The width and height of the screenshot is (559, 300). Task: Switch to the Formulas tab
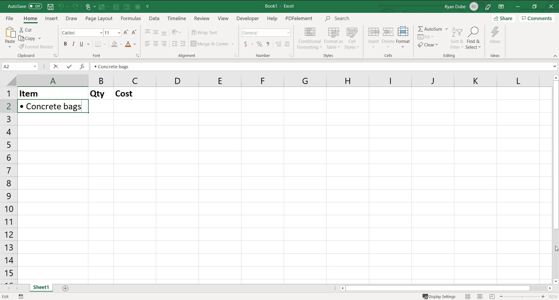[x=131, y=18]
